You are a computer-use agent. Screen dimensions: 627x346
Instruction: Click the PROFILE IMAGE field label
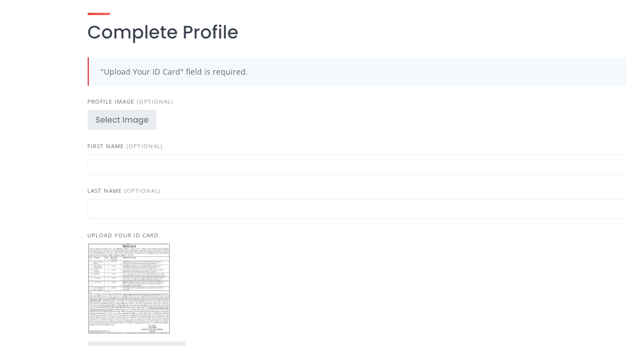pos(111,102)
